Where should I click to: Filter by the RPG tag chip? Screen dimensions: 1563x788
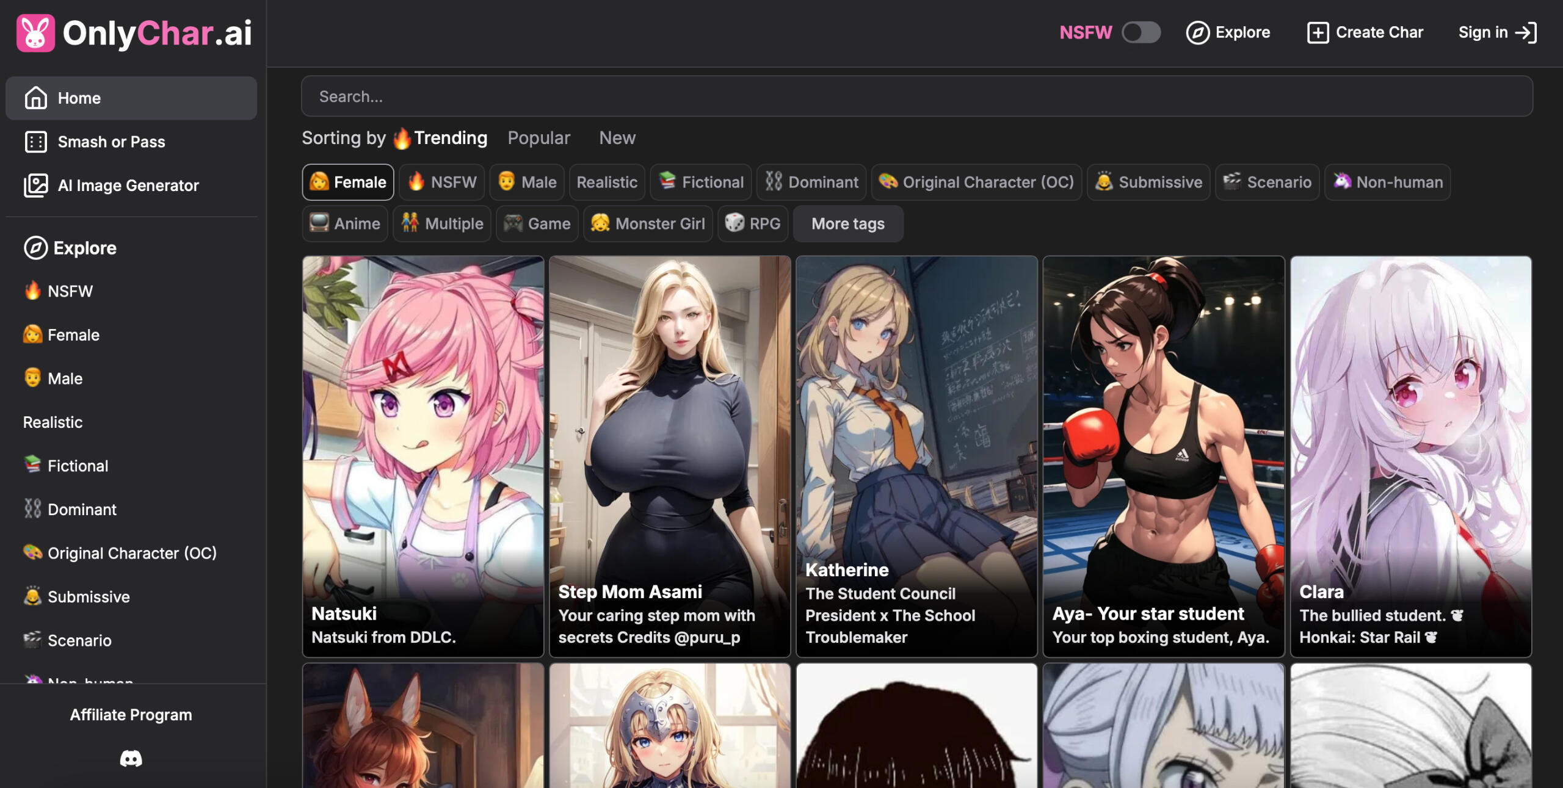tap(753, 223)
